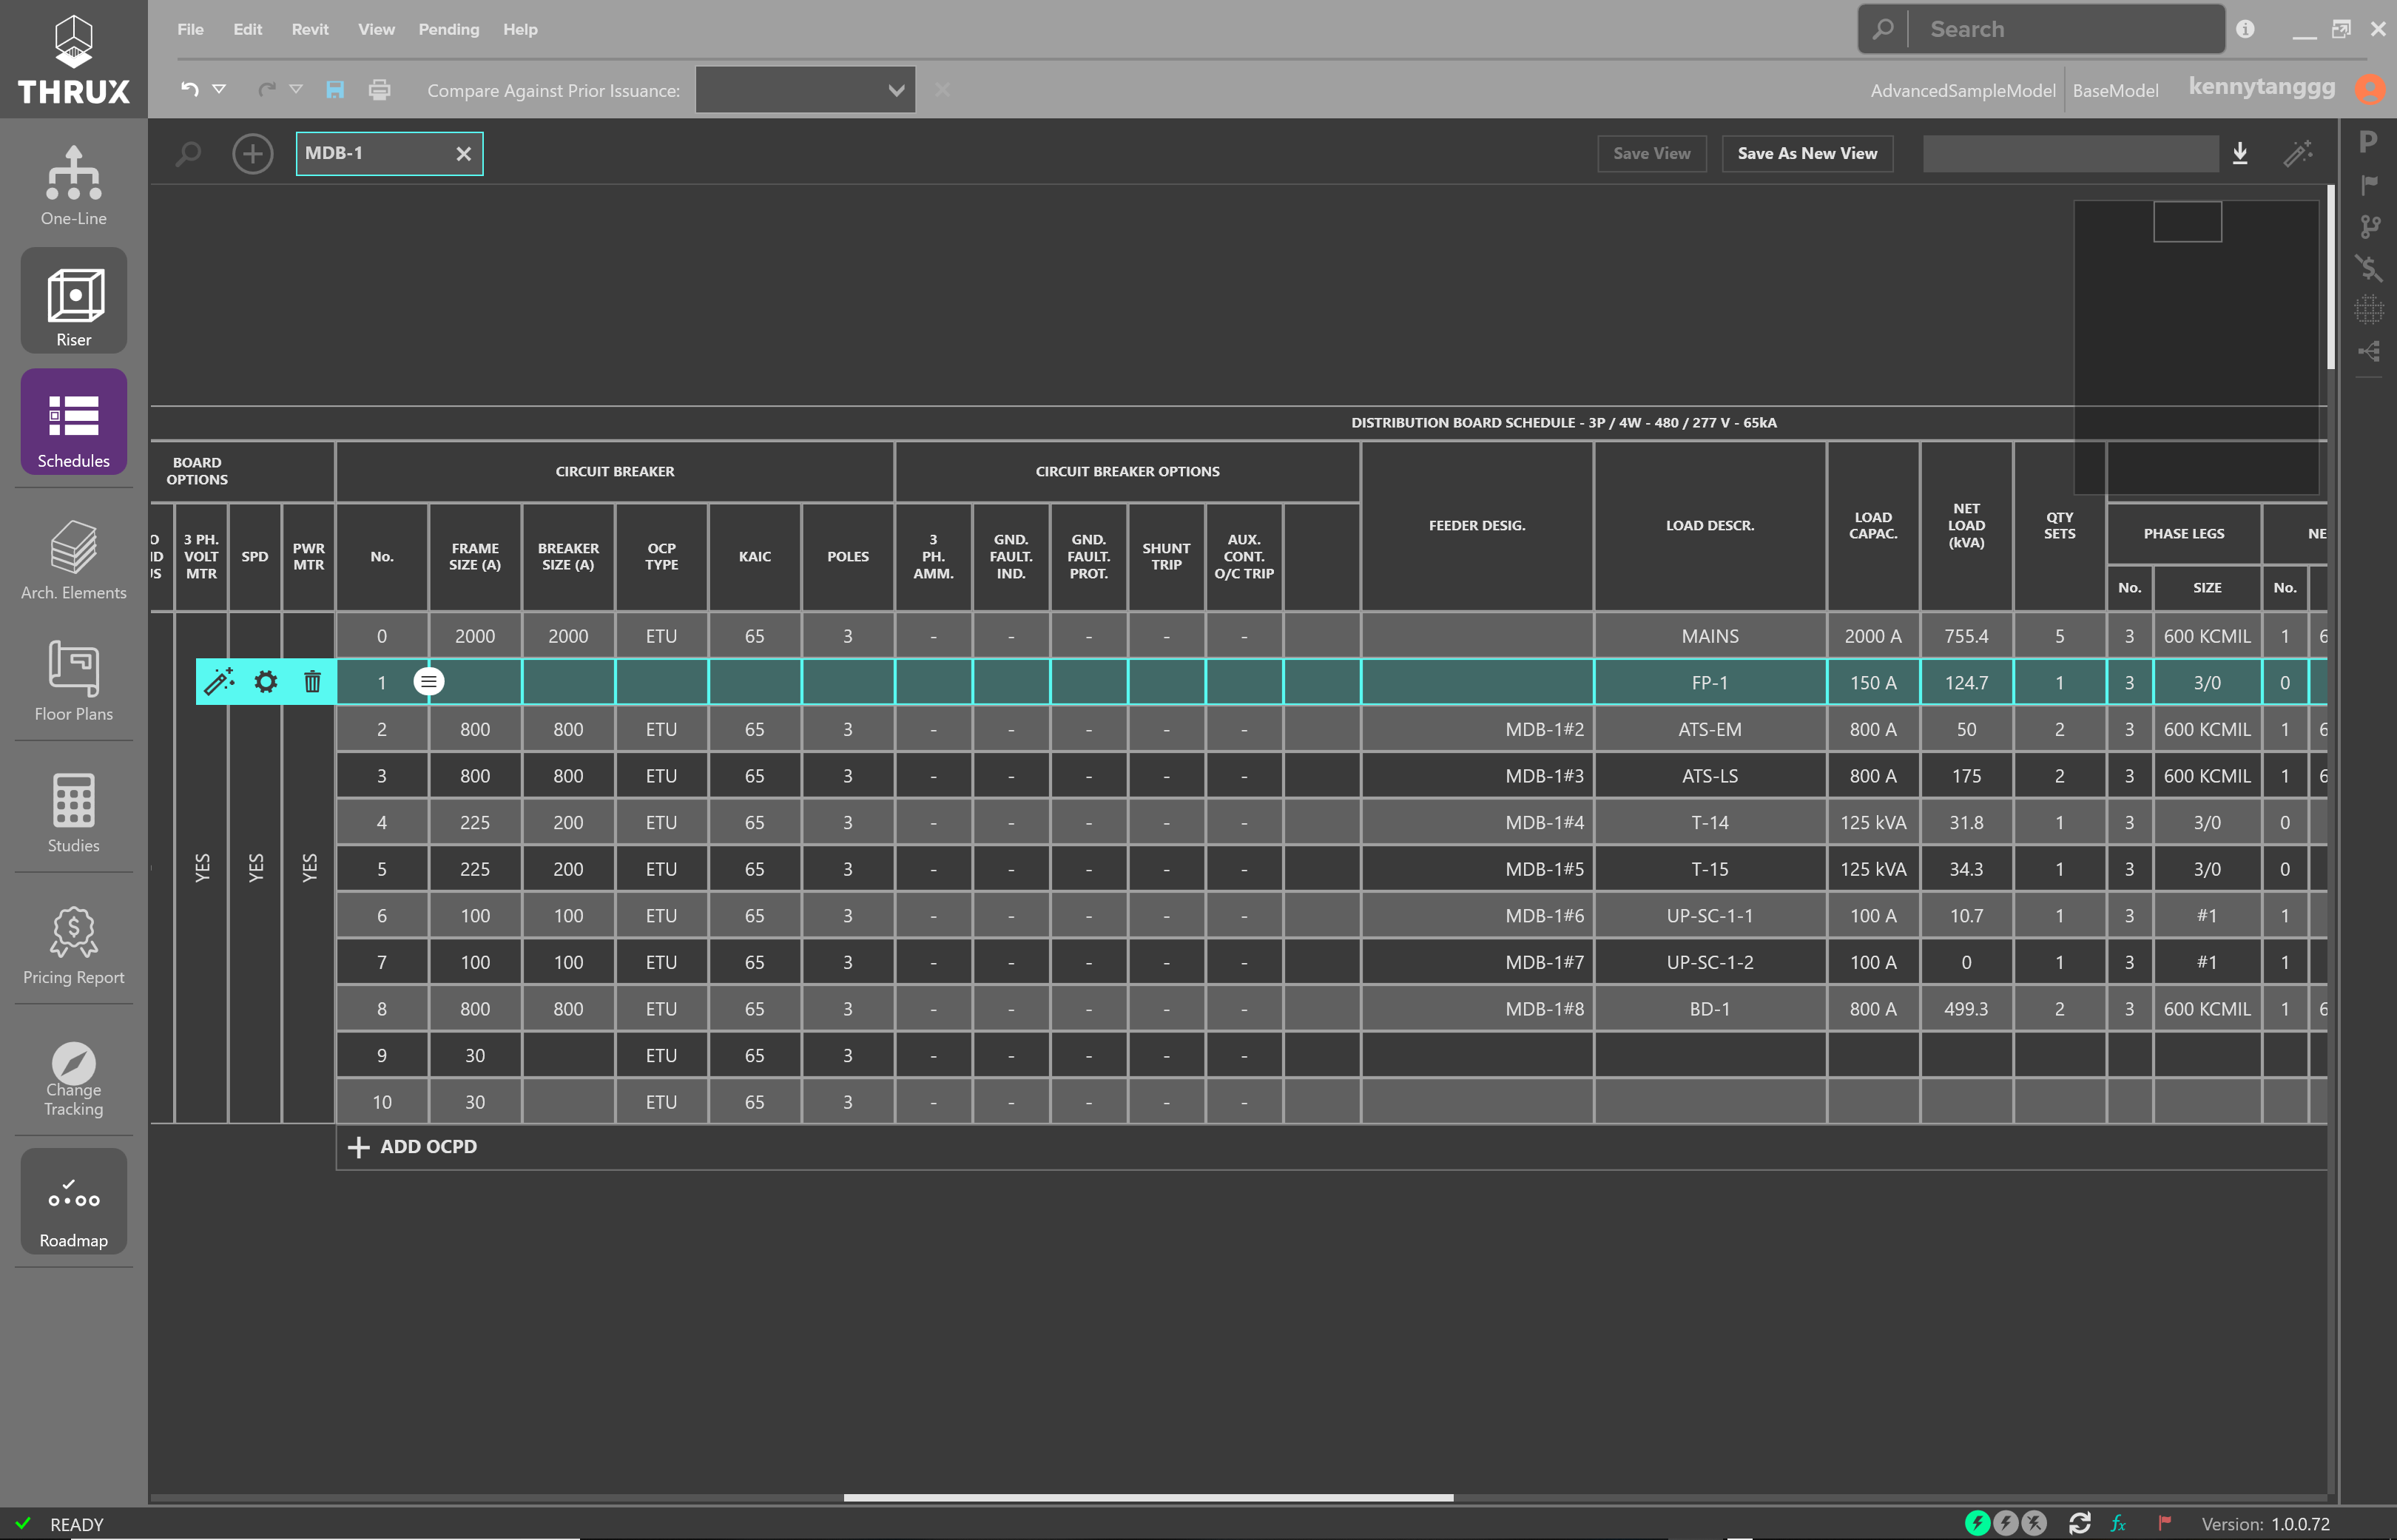Open the Revit menu
This screenshot has width=2397, height=1540.
coord(310,29)
